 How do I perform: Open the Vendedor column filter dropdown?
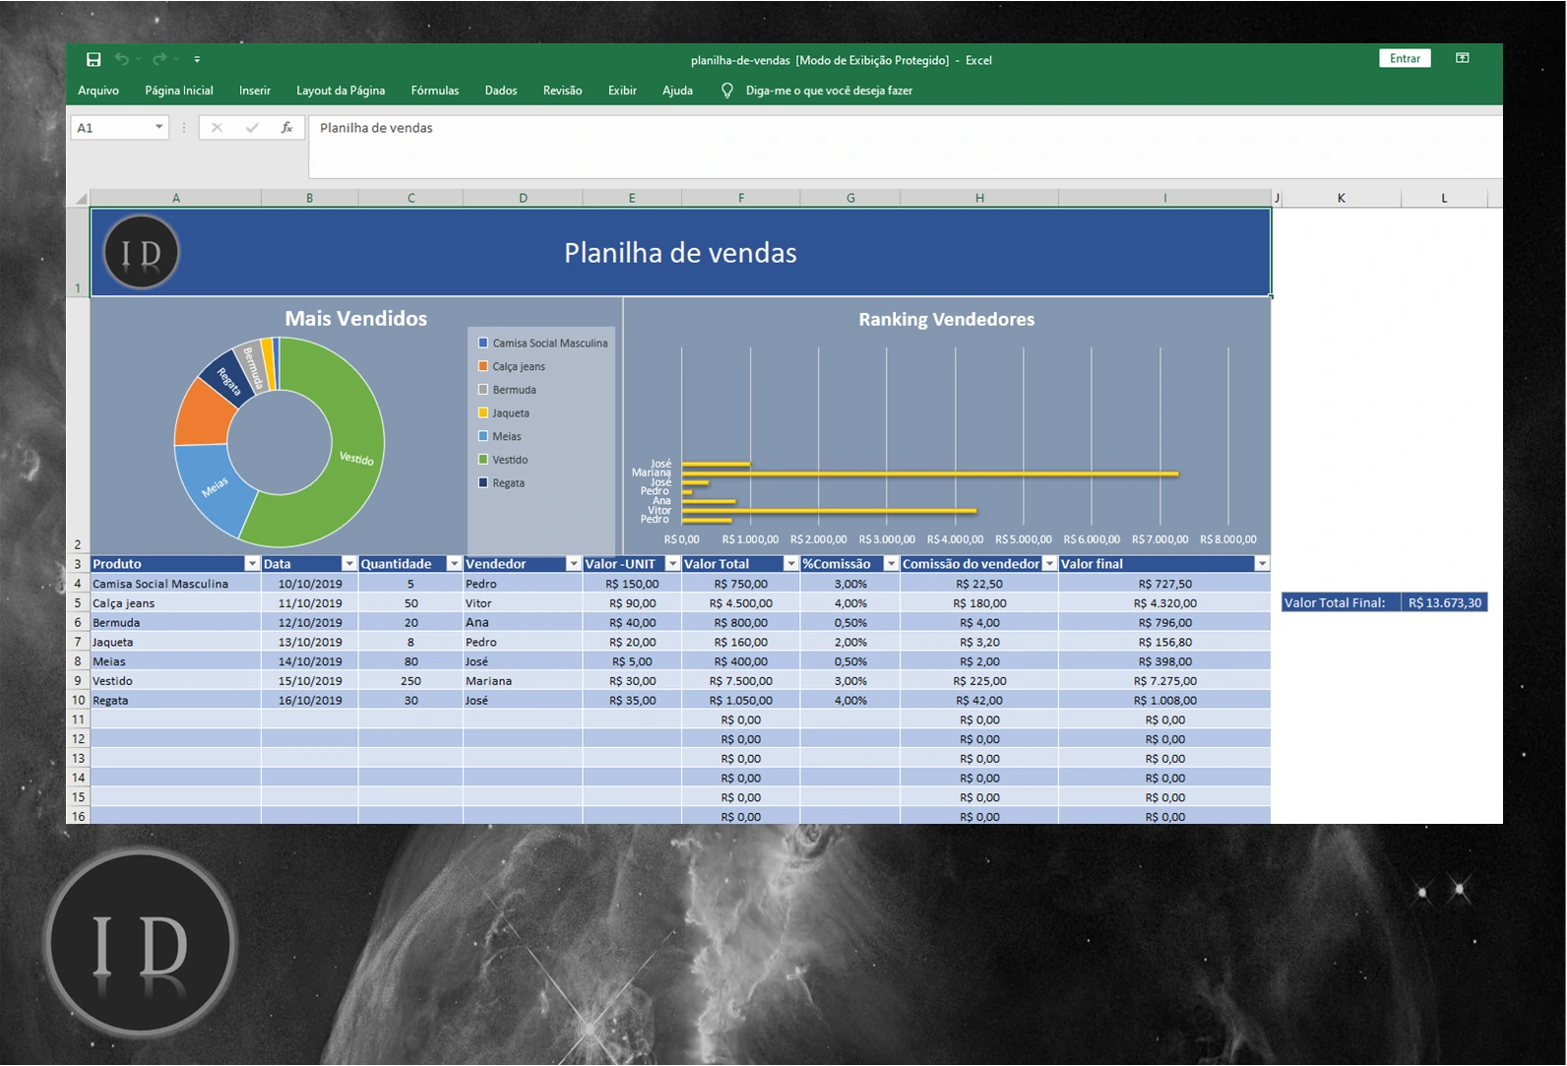point(573,564)
